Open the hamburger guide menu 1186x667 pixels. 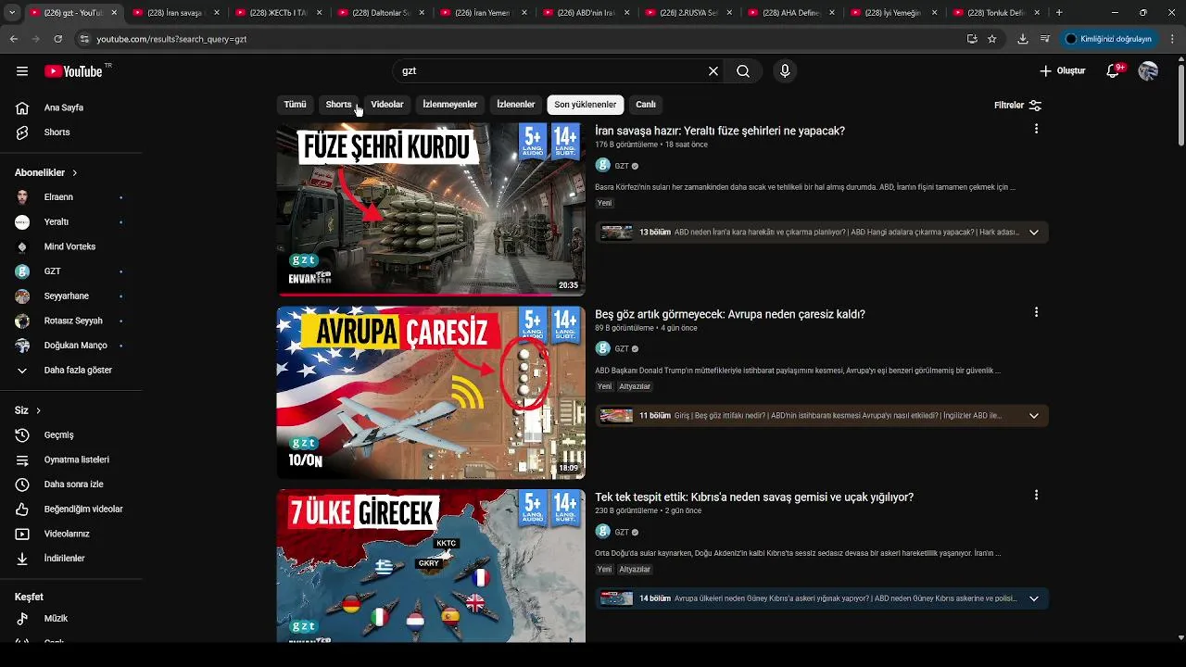pos(22,71)
